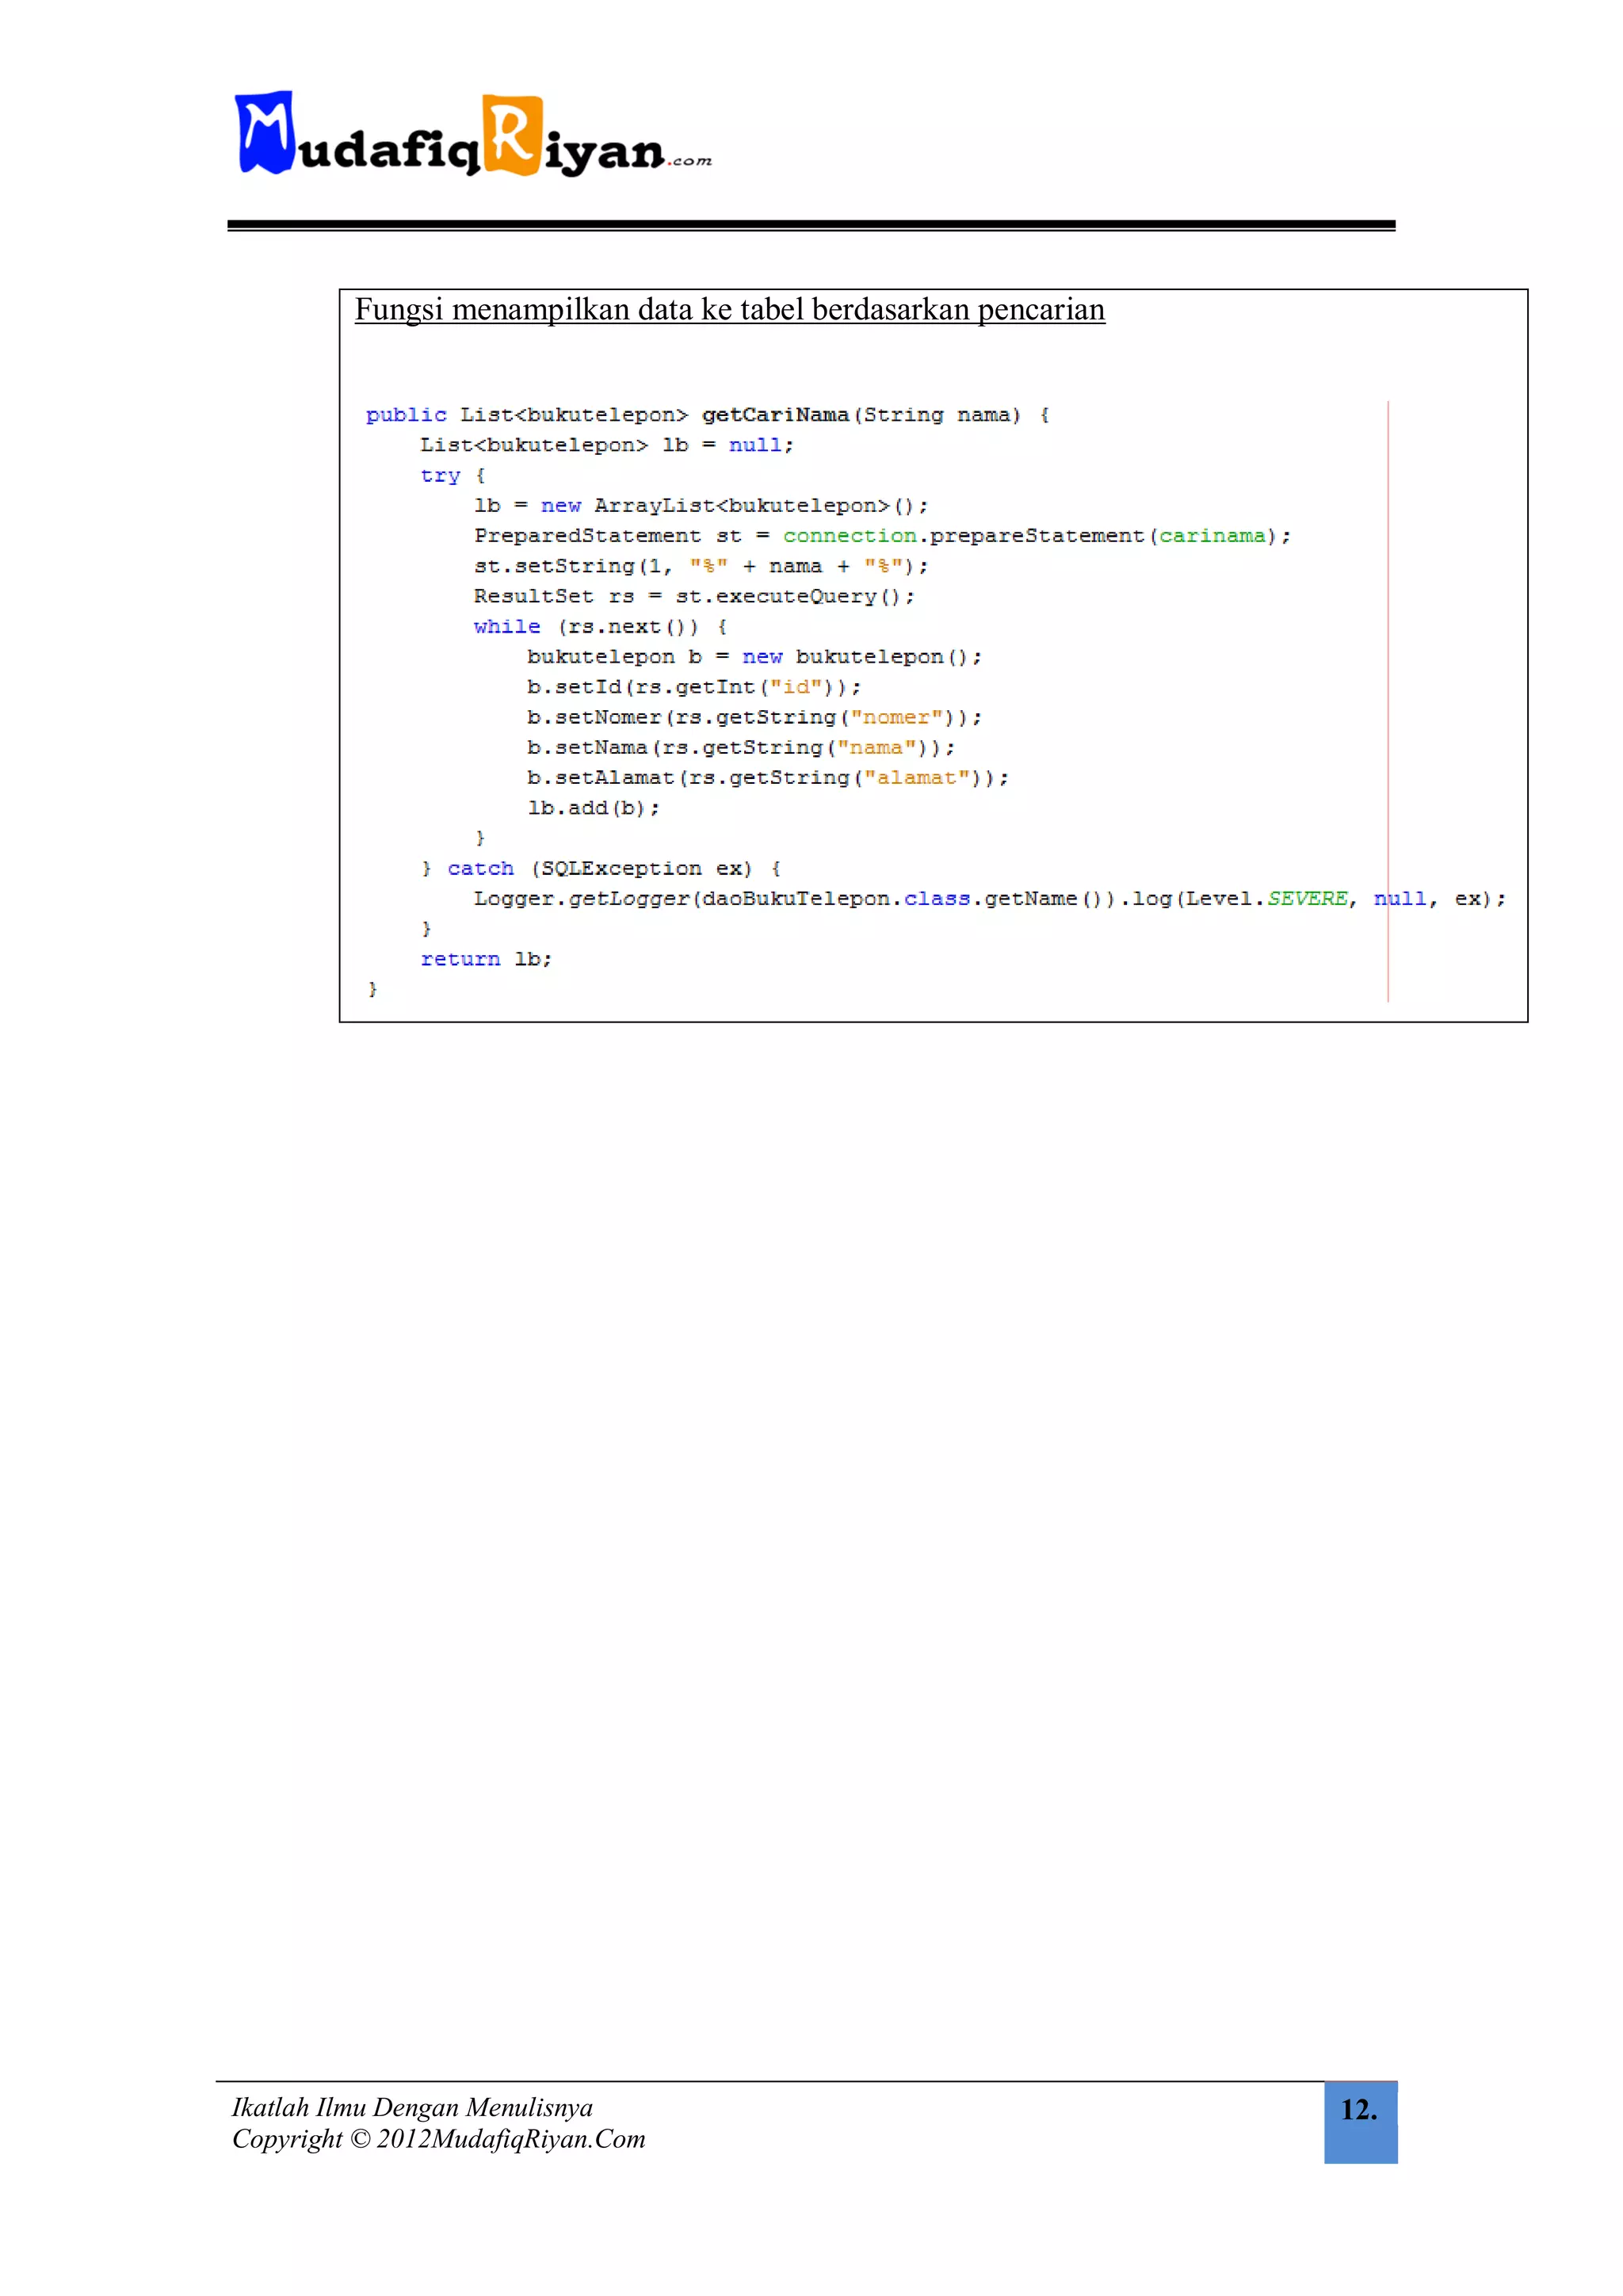Click the lb.add(b) statement
Screen dimensions: 1623x2296
pos(593,808)
